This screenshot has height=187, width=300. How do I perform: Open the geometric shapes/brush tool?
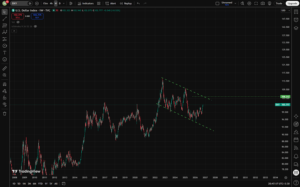click(5, 46)
